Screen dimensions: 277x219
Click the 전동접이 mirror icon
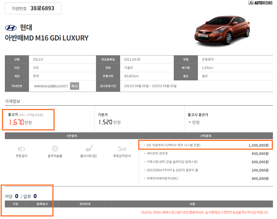point(21,149)
